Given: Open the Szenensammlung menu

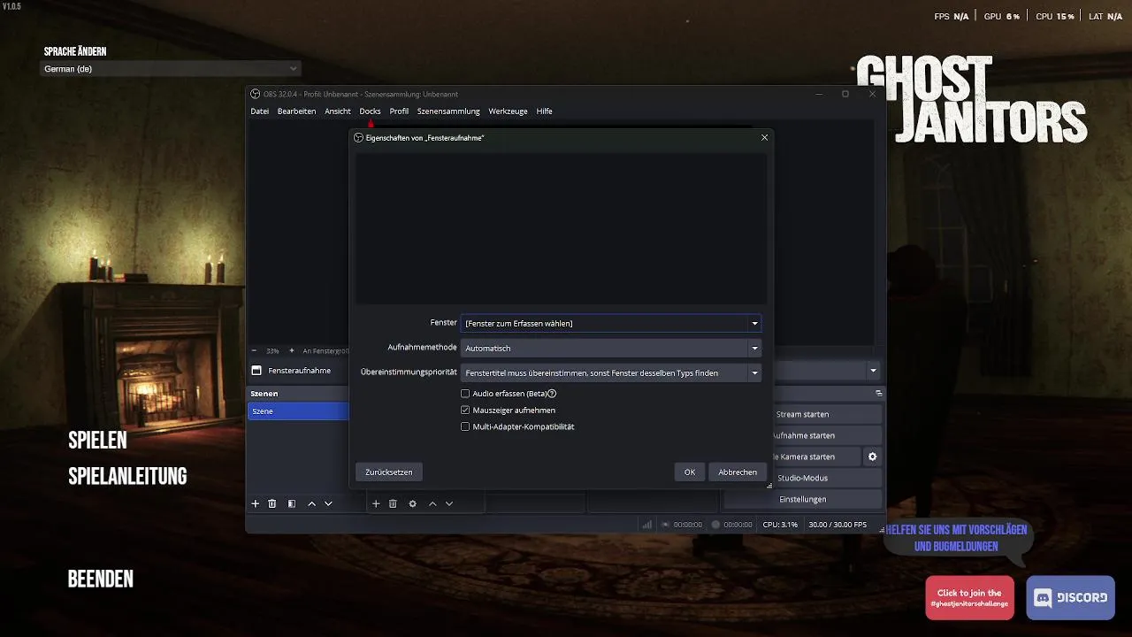Looking at the screenshot, I should pyautogui.click(x=448, y=111).
